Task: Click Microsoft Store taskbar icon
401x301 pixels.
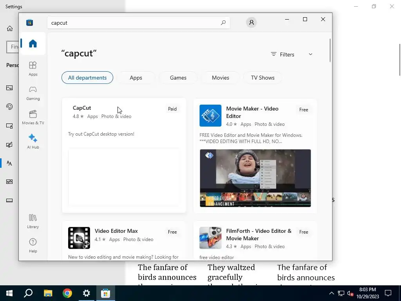Action: [105, 293]
